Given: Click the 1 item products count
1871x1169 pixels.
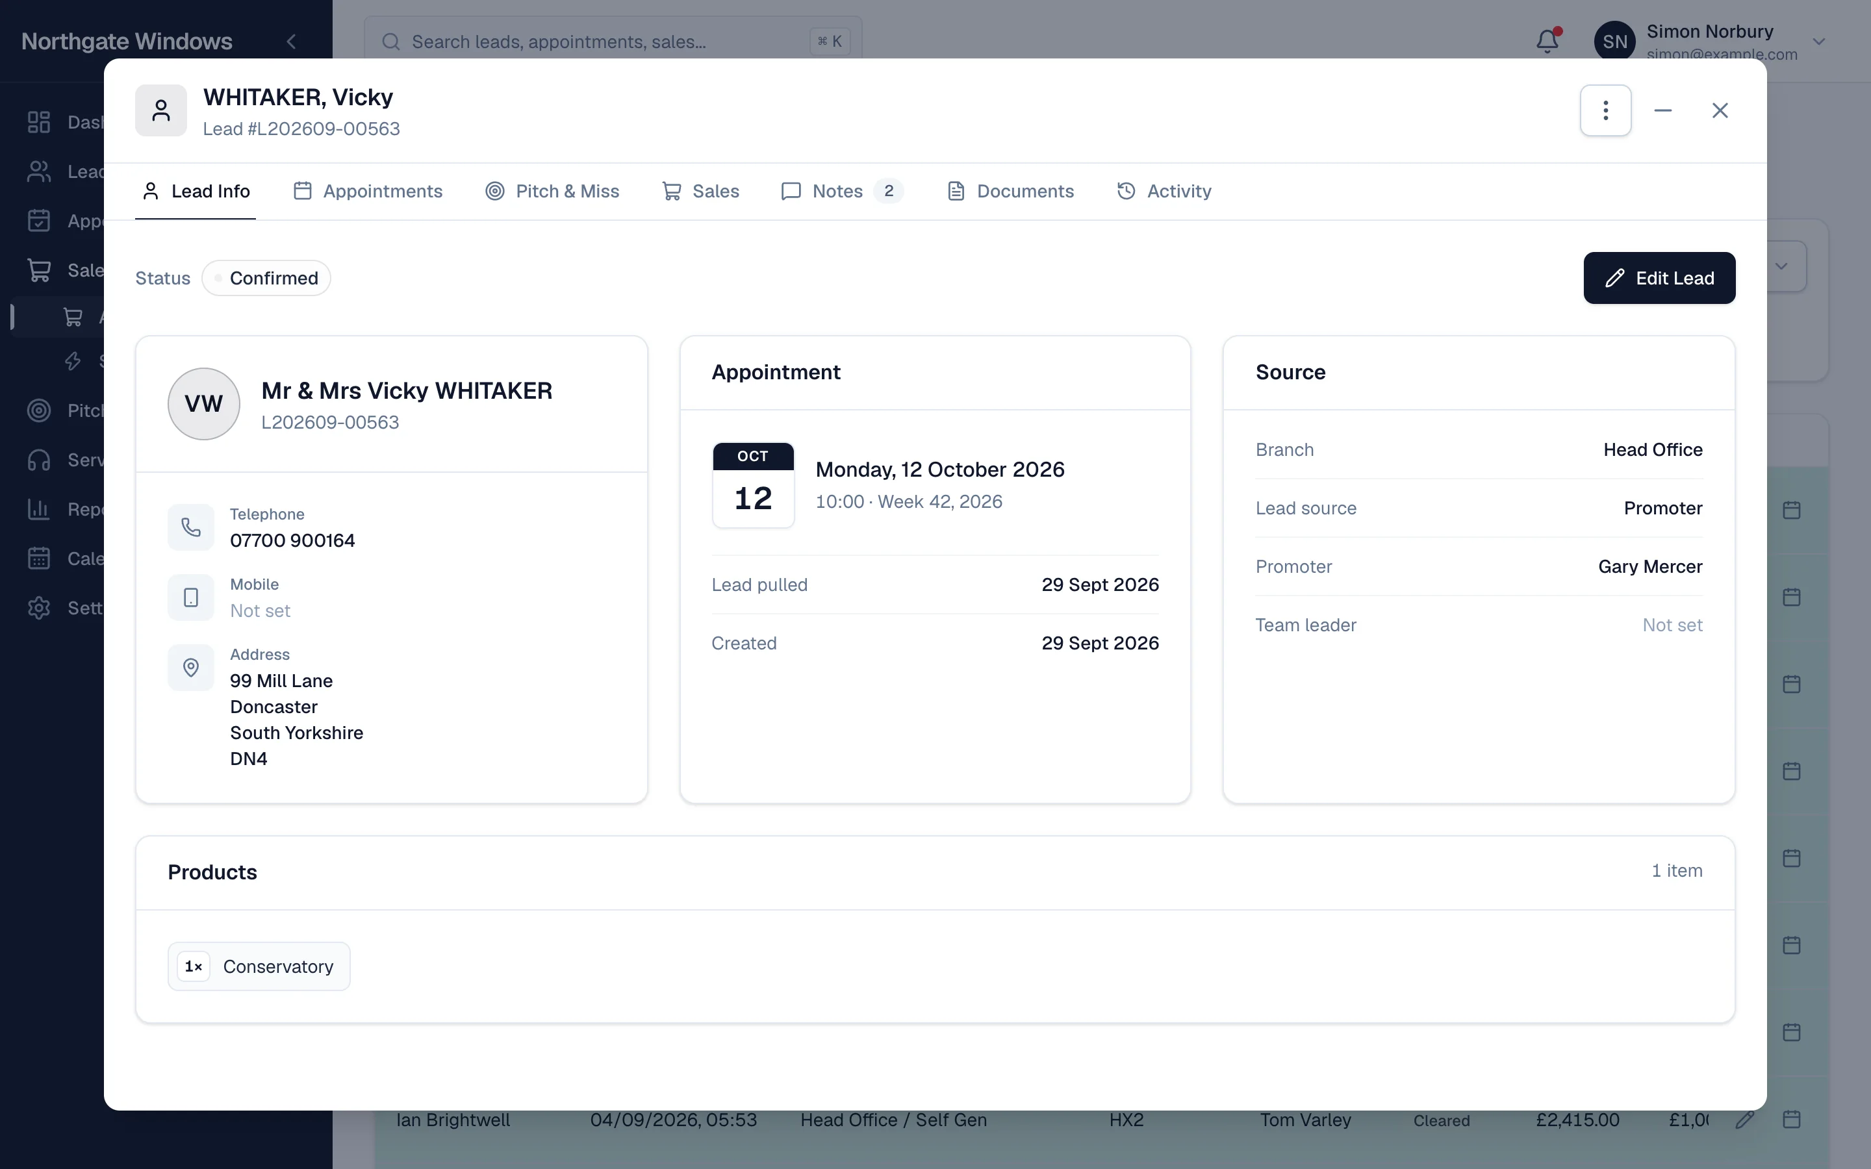Looking at the screenshot, I should pos(1677,872).
